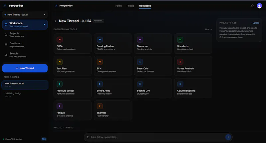Click 'Deflection & stress' subtitle
The image size is (266, 143).
[145, 71]
